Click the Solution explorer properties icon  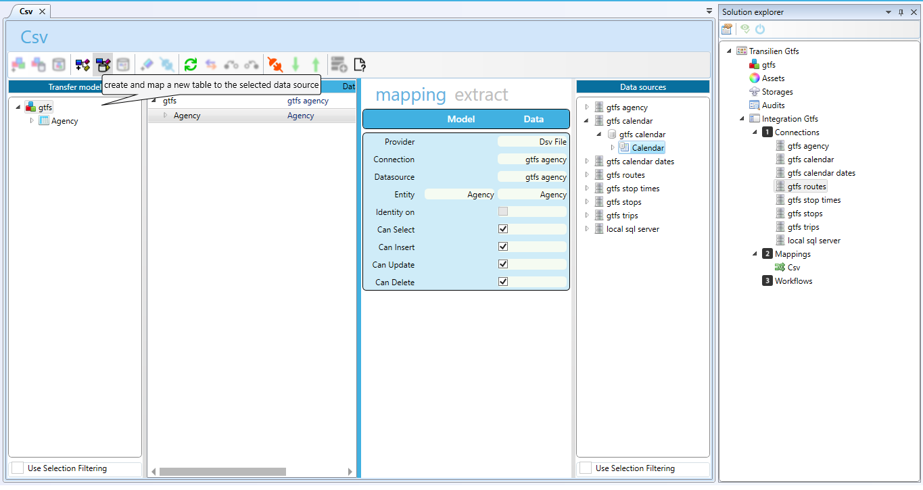[x=727, y=29]
